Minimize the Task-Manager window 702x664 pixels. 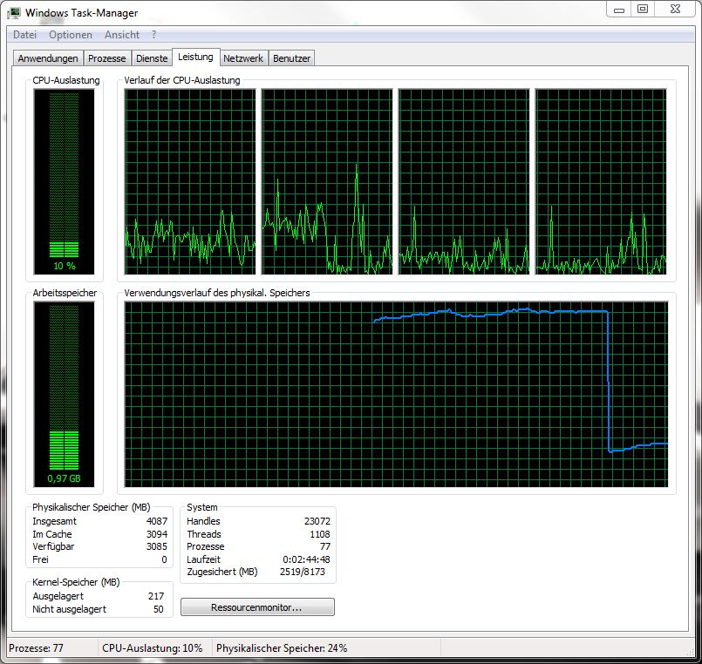click(619, 10)
